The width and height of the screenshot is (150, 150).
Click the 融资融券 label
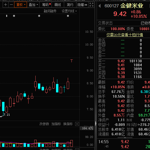[x=50, y=11]
